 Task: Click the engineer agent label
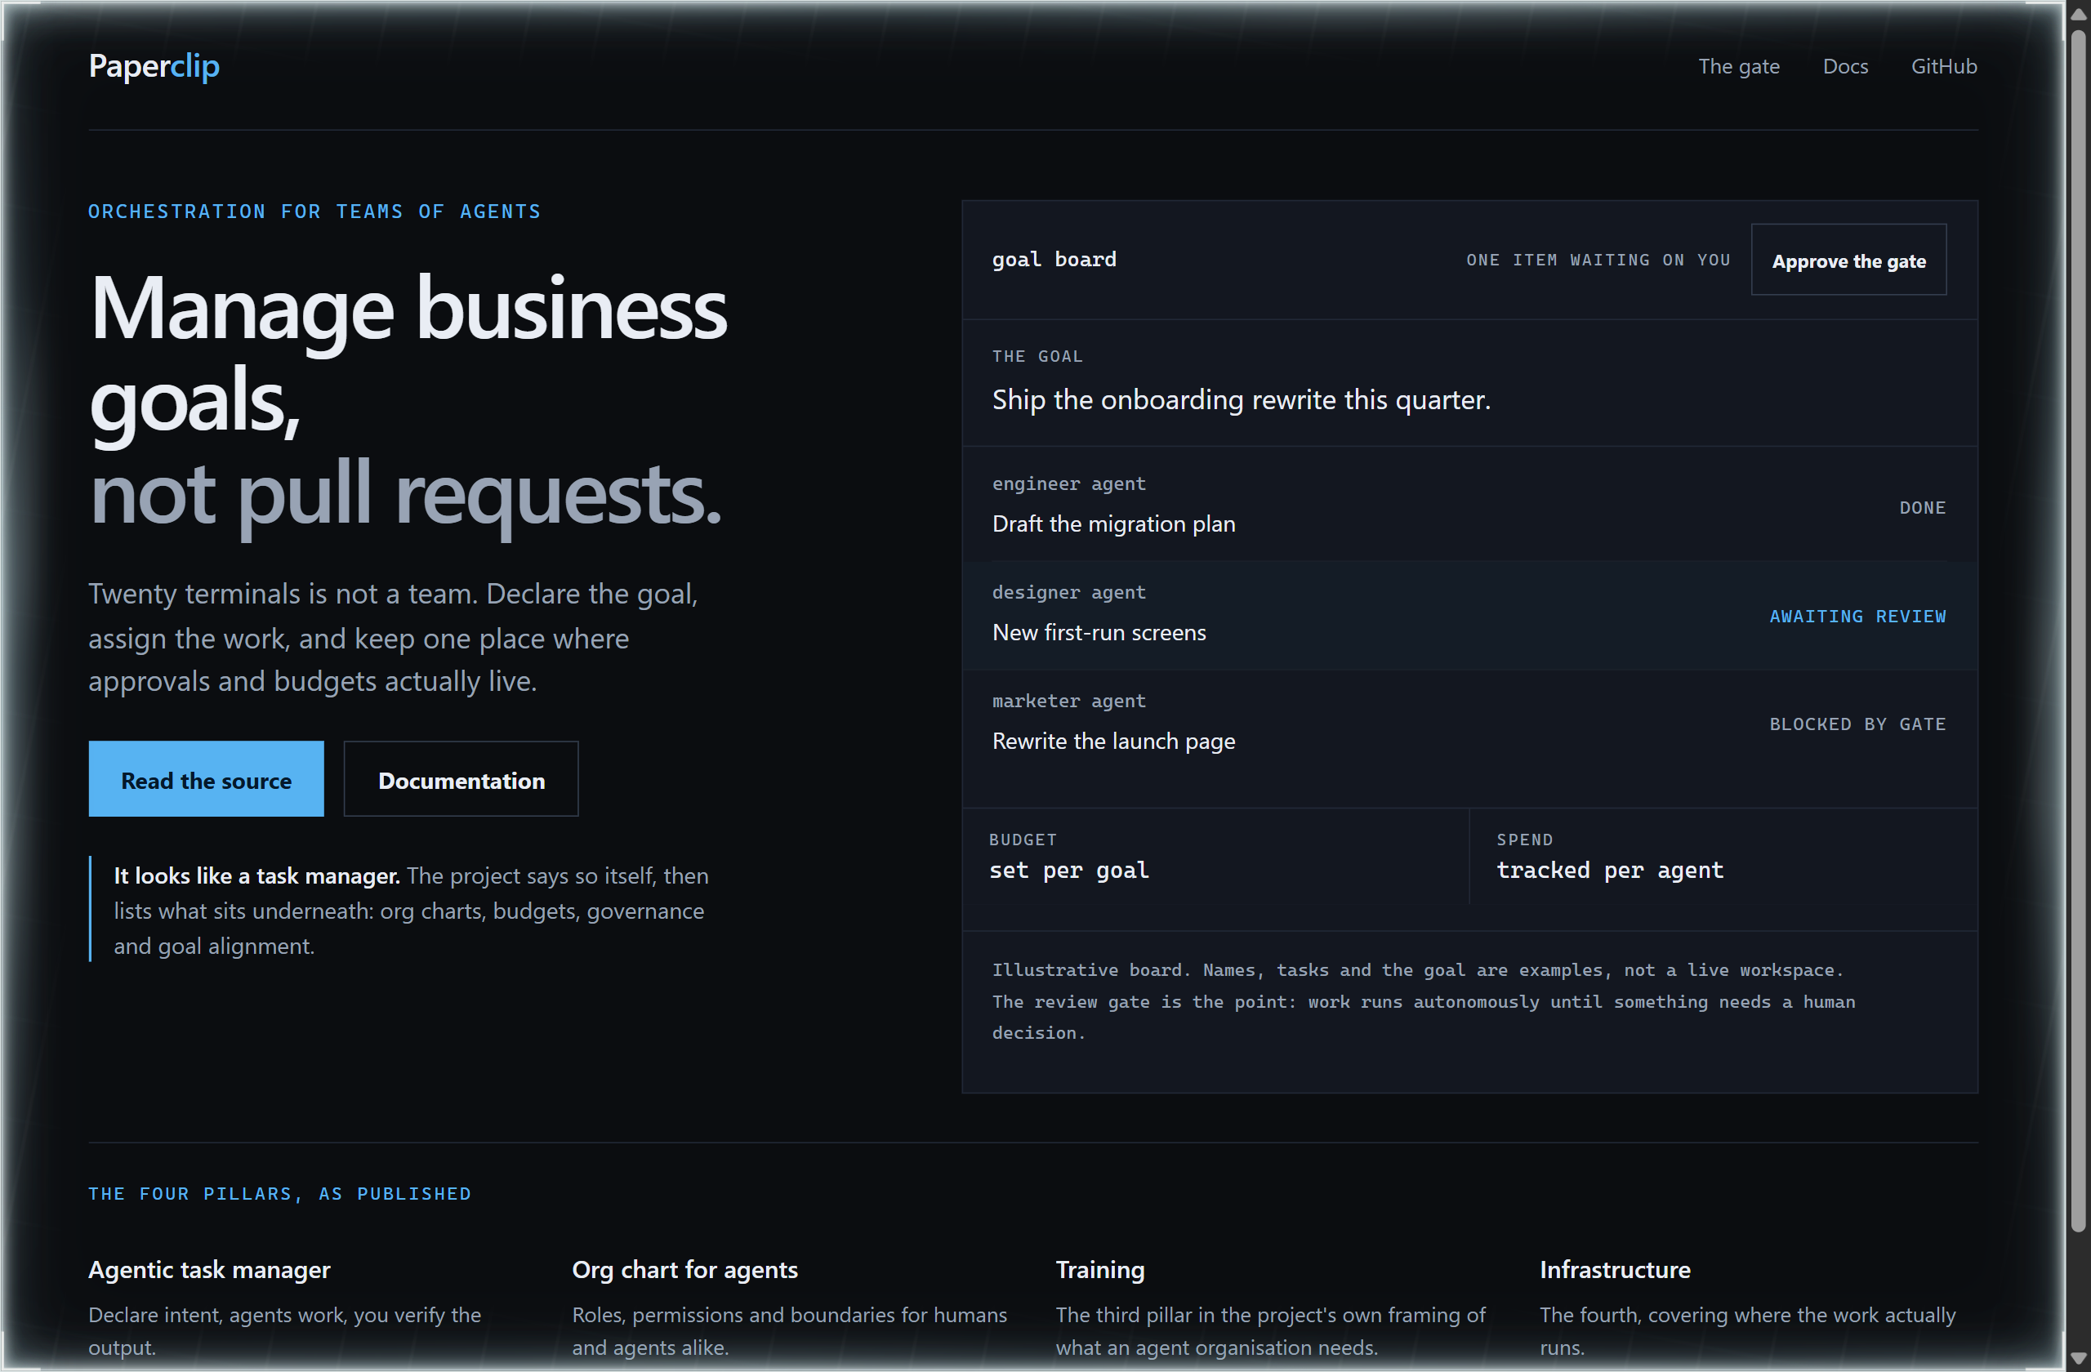click(x=1068, y=484)
